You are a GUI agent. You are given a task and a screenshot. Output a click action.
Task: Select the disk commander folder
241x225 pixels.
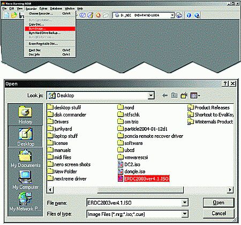point(67,115)
